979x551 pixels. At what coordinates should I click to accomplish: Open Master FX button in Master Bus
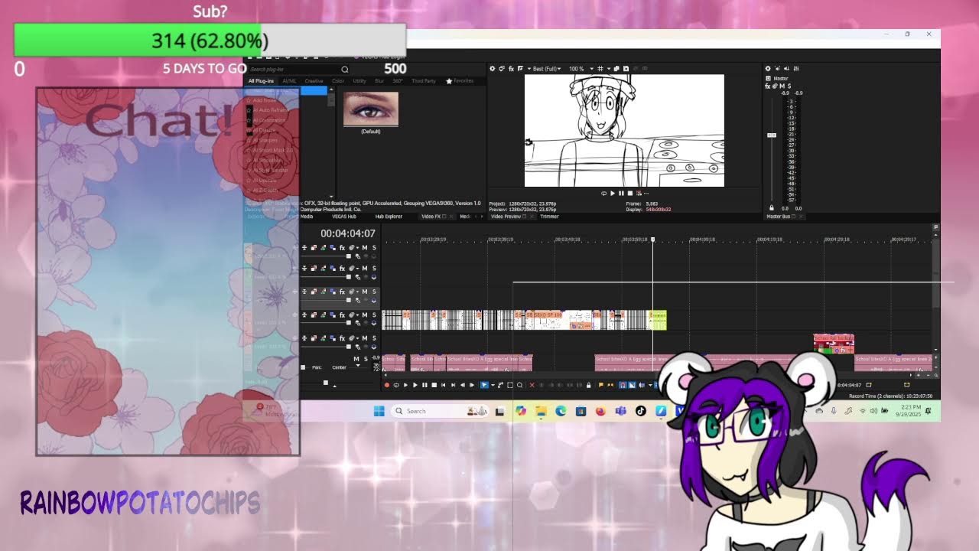(x=767, y=86)
